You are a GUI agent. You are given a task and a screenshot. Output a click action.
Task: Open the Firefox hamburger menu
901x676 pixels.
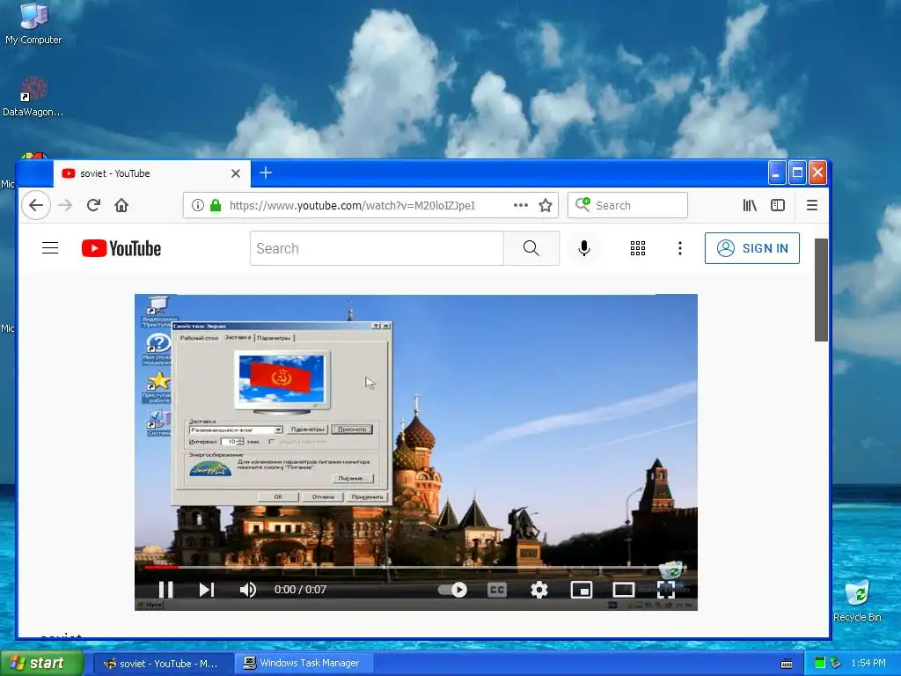(812, 205)
